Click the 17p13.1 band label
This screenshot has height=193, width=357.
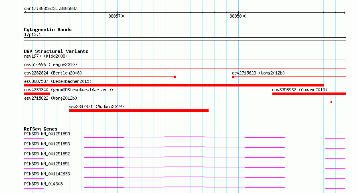[32, 34]
